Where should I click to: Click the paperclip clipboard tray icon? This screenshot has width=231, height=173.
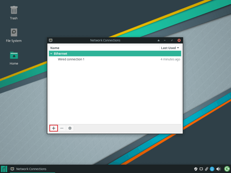pos(206,169)
